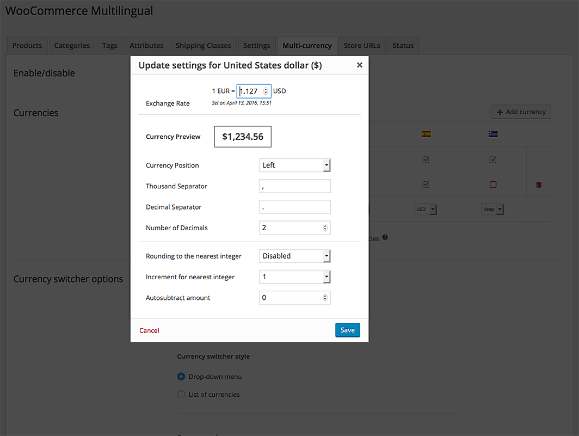Switch to the Store URLs tab
Screen dimensions: 579x436
coord(362,46)
